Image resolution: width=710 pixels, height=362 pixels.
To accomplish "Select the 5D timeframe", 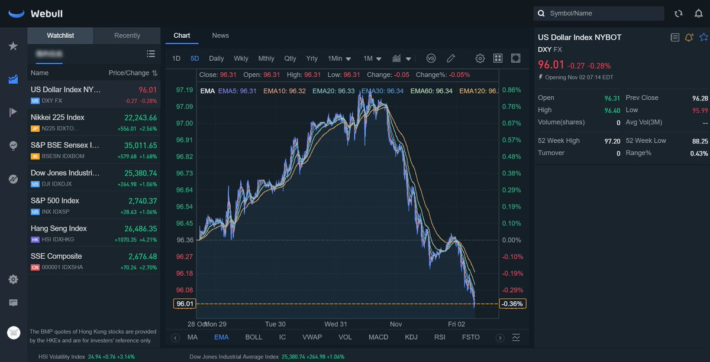I will [x=195, y=58].
